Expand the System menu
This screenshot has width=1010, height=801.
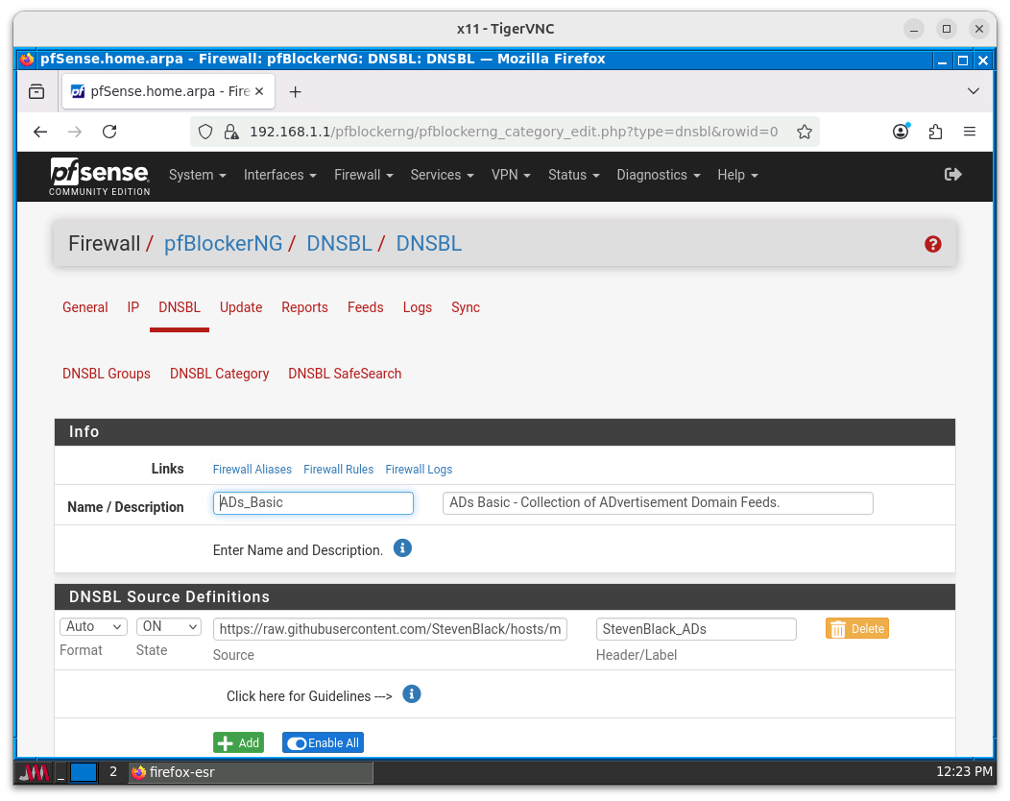(x=197, y=175)
